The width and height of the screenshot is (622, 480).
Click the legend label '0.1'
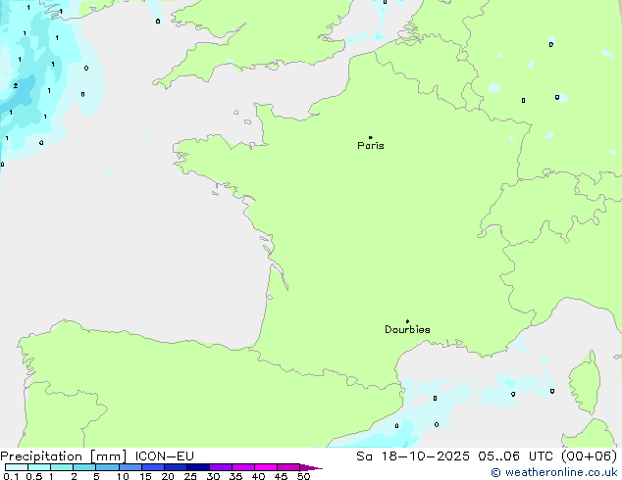(11, 476)
